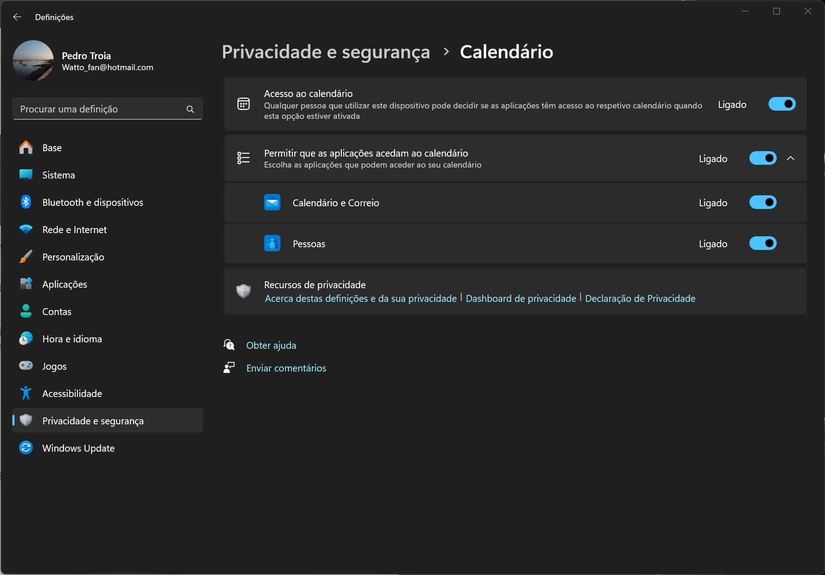Click the Personalização paintbrush icon
The height and width of the screenshot is (575, 825).
[26, 257]
